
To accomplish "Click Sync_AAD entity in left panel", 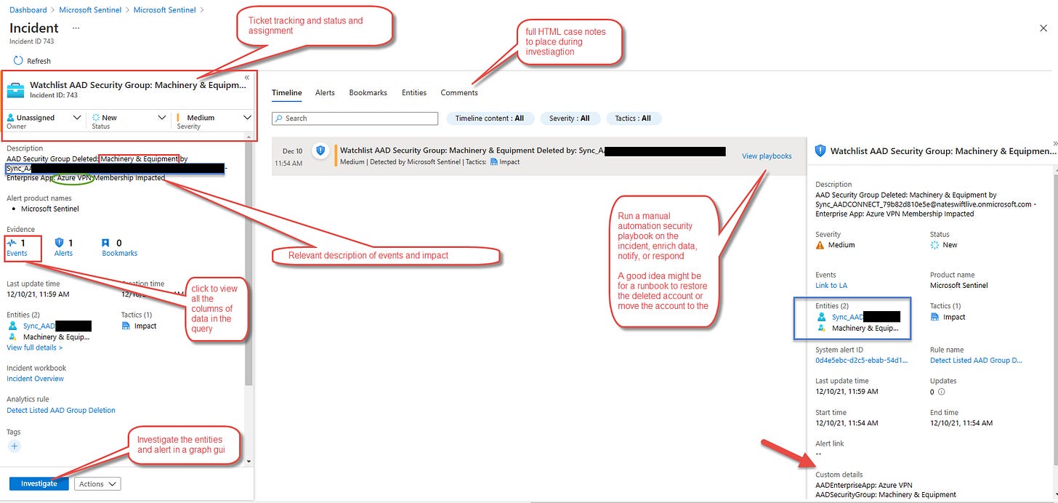I will (x=39, y=326).
